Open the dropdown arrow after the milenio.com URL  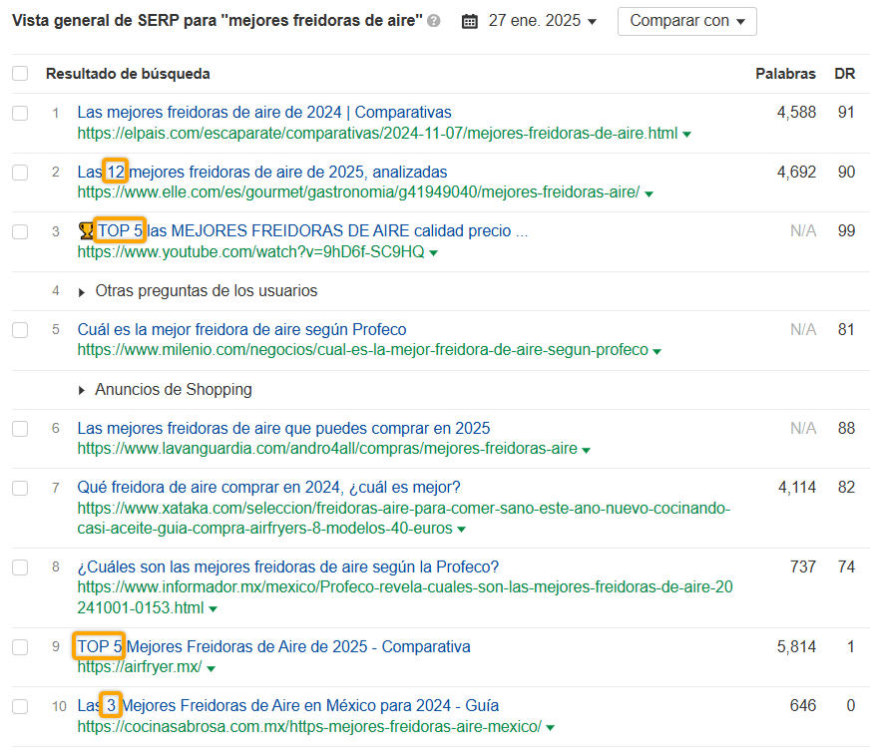click(x=657, y=351)
